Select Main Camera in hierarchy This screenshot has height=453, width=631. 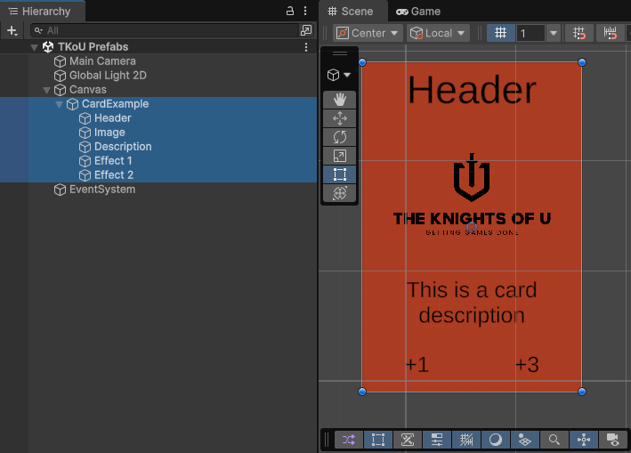(158, 61)
